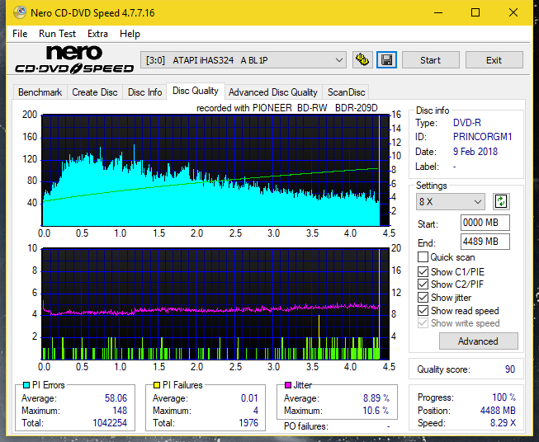The image size is (539, 442).
Task: Click the Advanced settings button
Action: (x=478, y=341)
